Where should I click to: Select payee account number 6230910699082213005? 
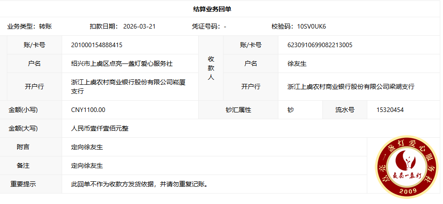[x=320, y=45]
